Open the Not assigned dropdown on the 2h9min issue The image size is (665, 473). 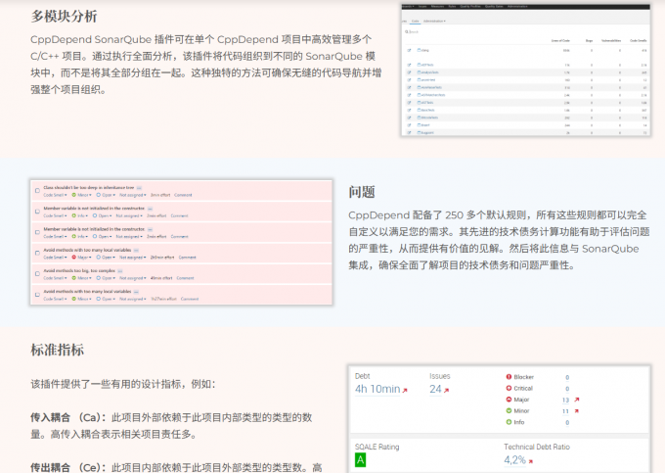click(x=133, y=258)
